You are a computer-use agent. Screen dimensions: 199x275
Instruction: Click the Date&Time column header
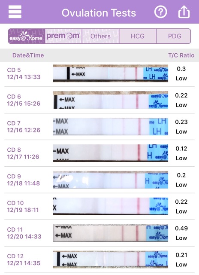tap(28, 55)
